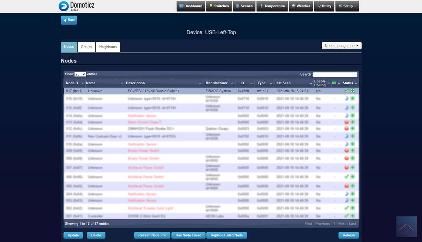Focus the node Search field

click(335, 75)
